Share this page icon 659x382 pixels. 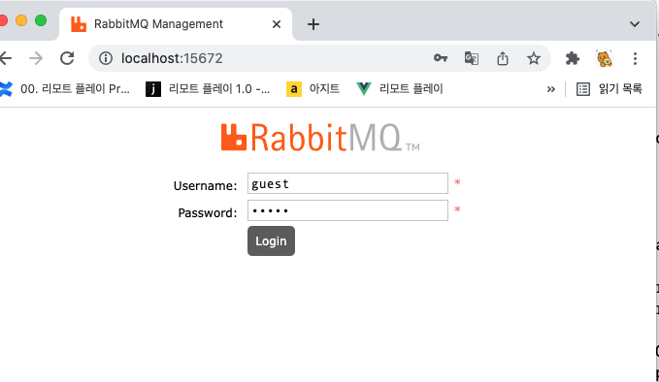503,58
